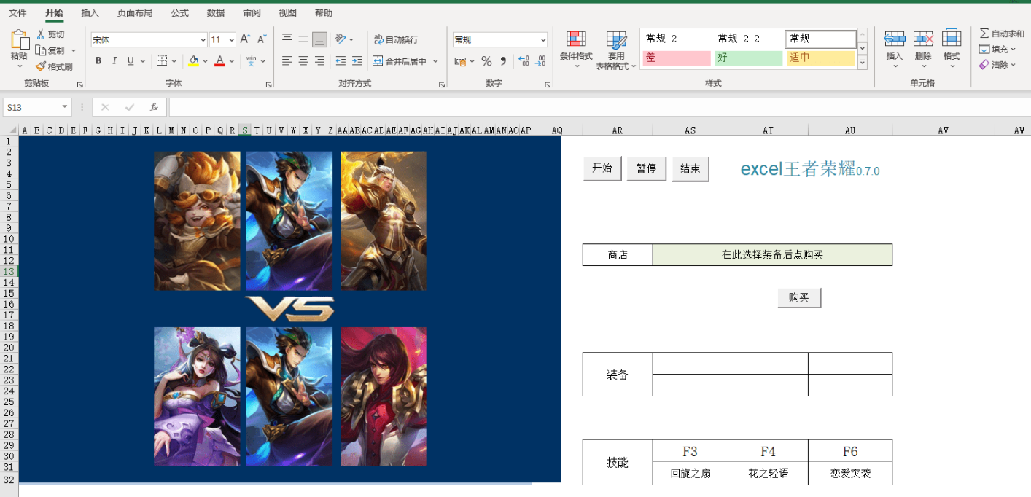Click the Buy (购买) button
This screenshot has width=1031, height=497.
tap(799, 297)
